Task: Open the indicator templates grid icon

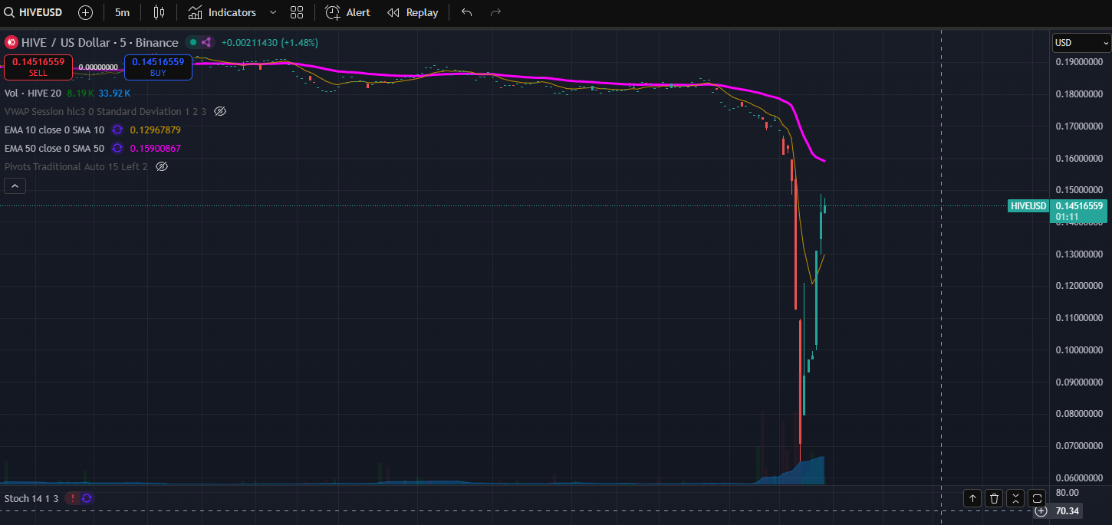Action: [297, 12]
